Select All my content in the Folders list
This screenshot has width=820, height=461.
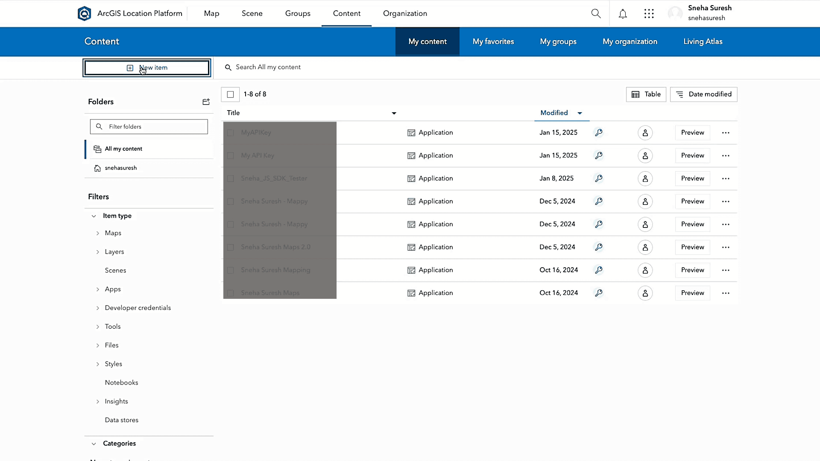[x=123, y=149]
